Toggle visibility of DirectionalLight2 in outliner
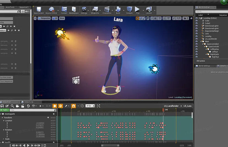This screenshot has height=147, width=228. click(x=197, y=26)
